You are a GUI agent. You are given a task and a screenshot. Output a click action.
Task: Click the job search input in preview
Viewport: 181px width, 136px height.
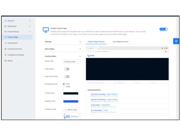(x=102, y=83)
